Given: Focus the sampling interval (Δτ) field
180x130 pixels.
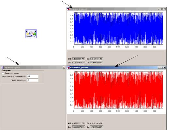Looking at the screenshot, I should [33, 76].
